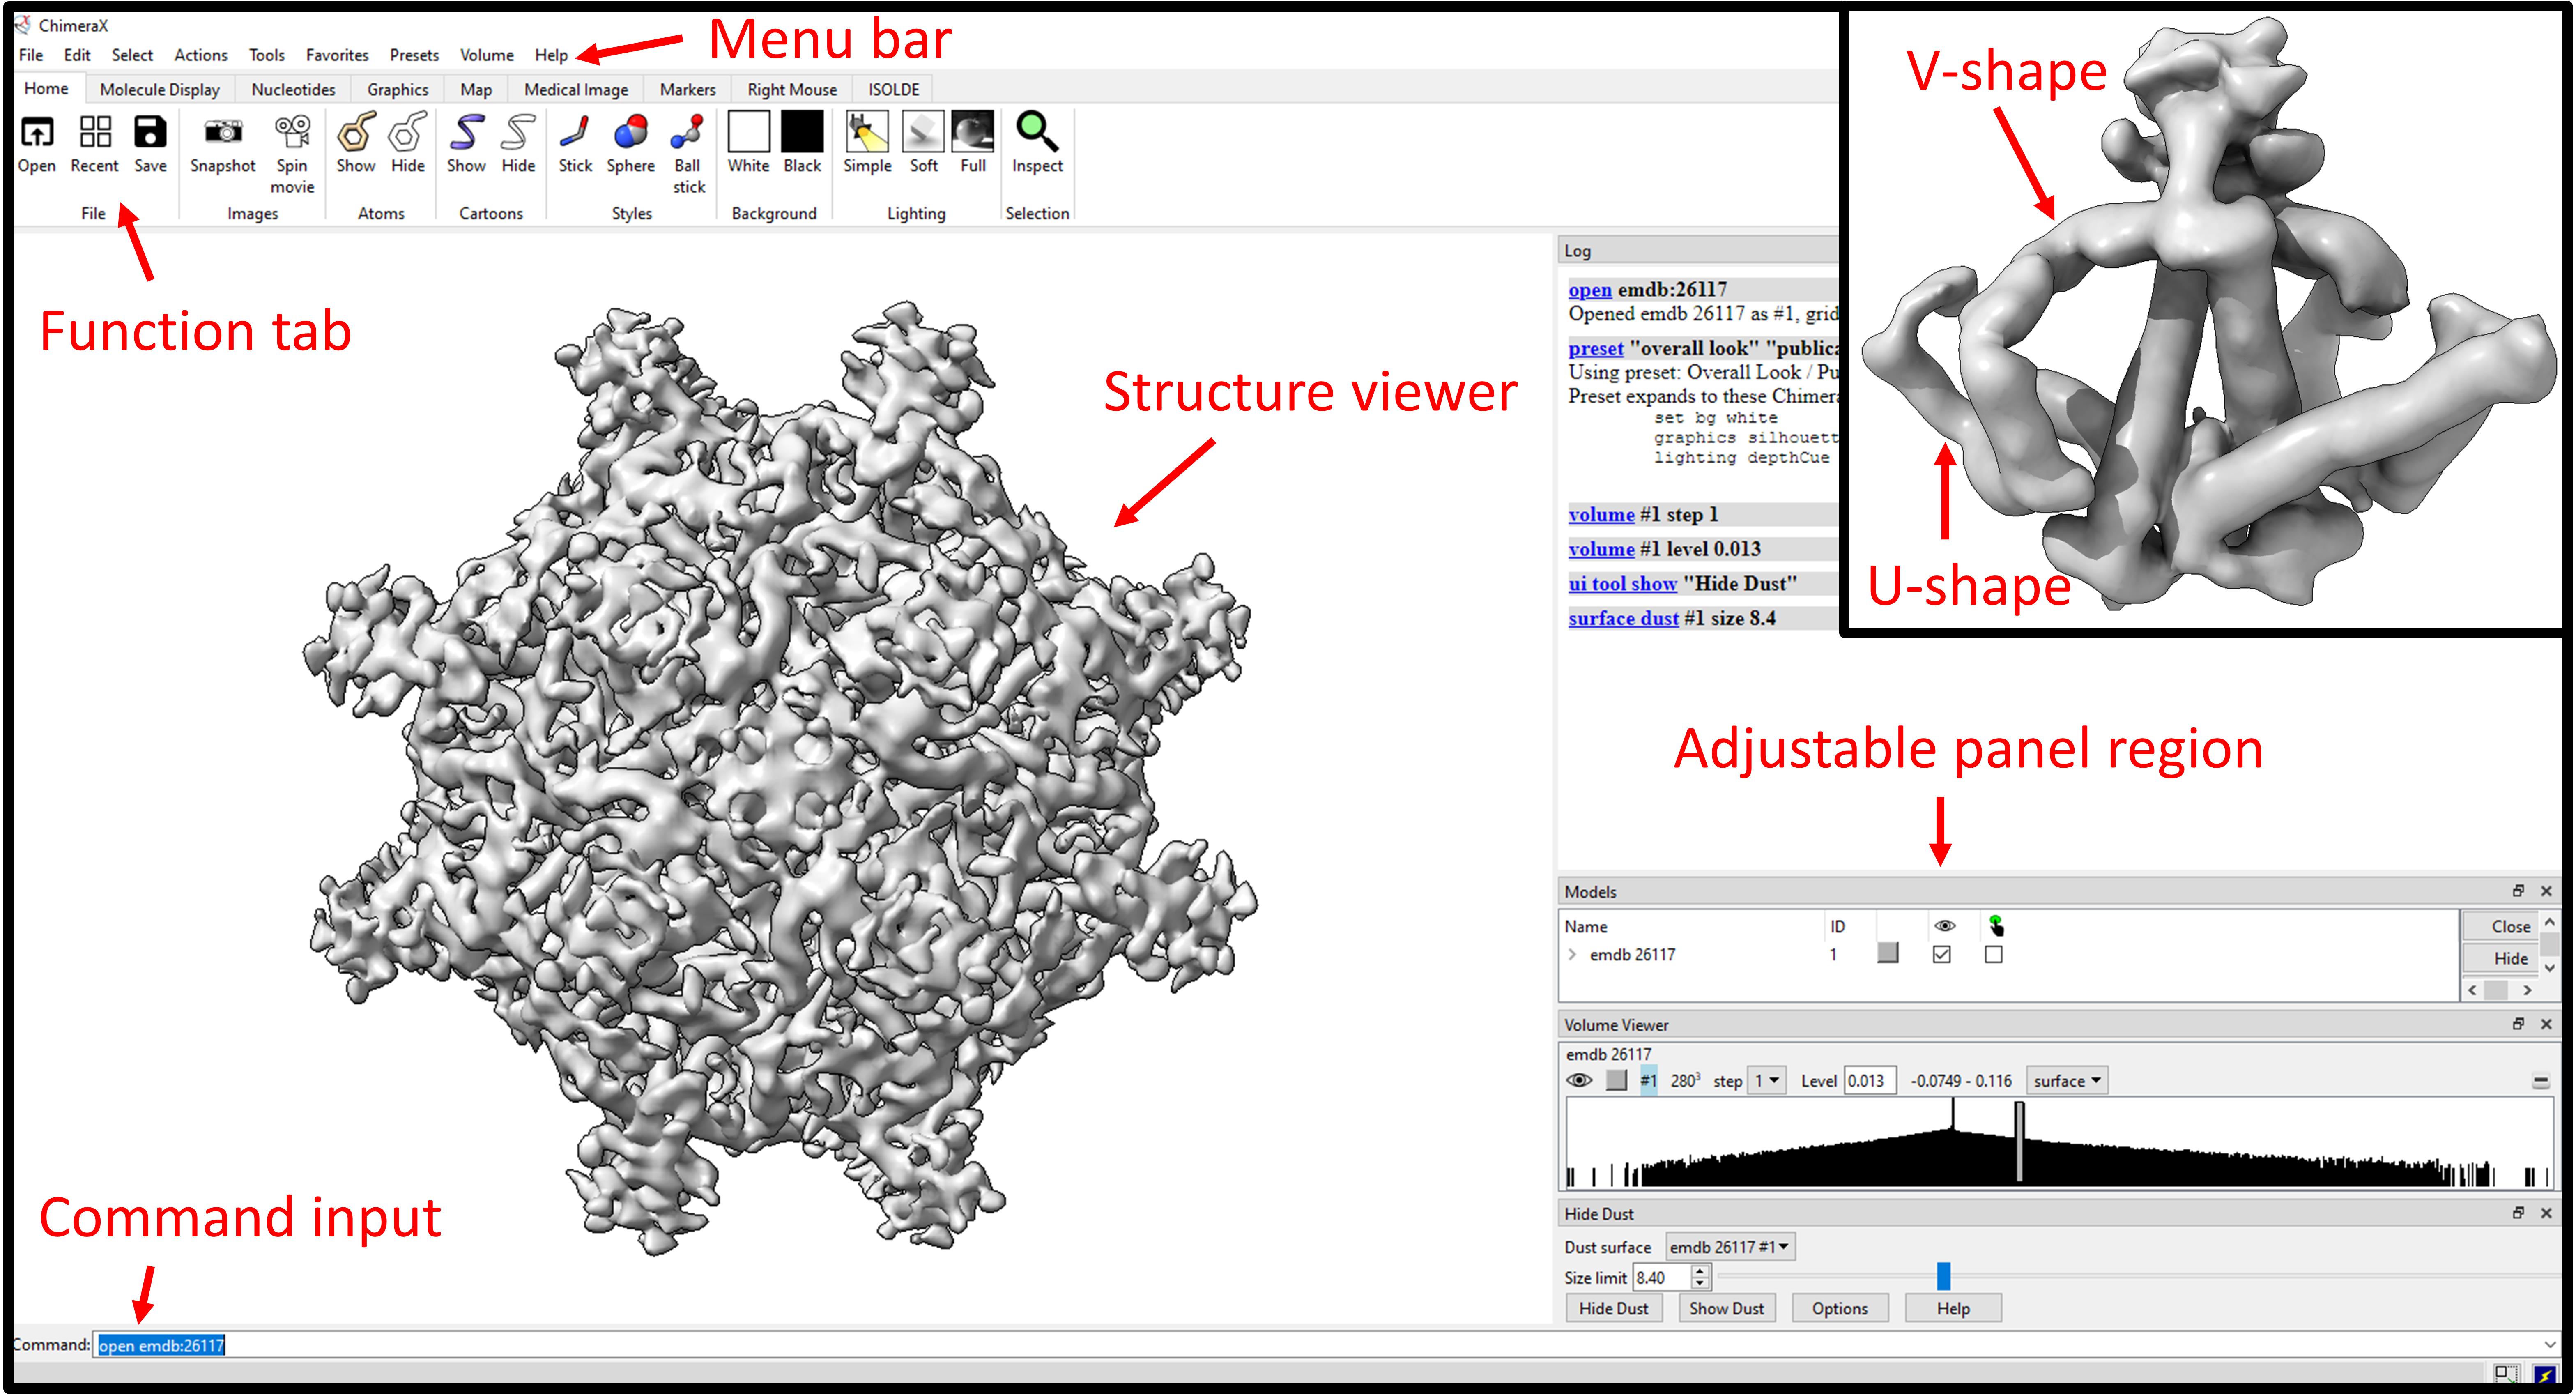Hide atoms icon in Atoms group
2576x1395 pixels.
408,132
